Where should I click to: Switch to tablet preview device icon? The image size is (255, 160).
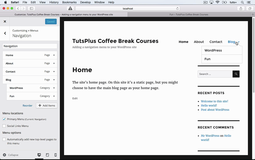pos(47,155)
